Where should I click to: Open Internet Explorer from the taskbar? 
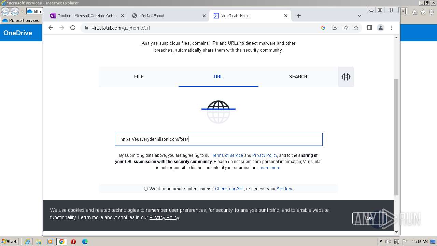27,242
